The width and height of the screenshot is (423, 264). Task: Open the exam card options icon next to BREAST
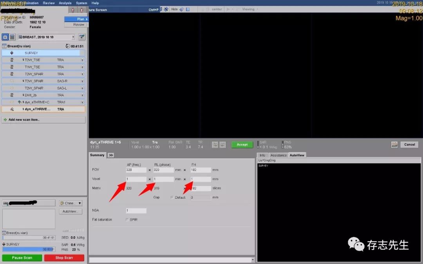tap(82, 37)
